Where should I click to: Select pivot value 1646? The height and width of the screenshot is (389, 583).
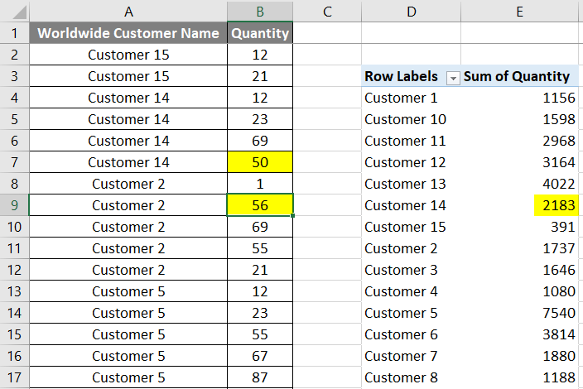pyautogui.click(x=520, y=270)
